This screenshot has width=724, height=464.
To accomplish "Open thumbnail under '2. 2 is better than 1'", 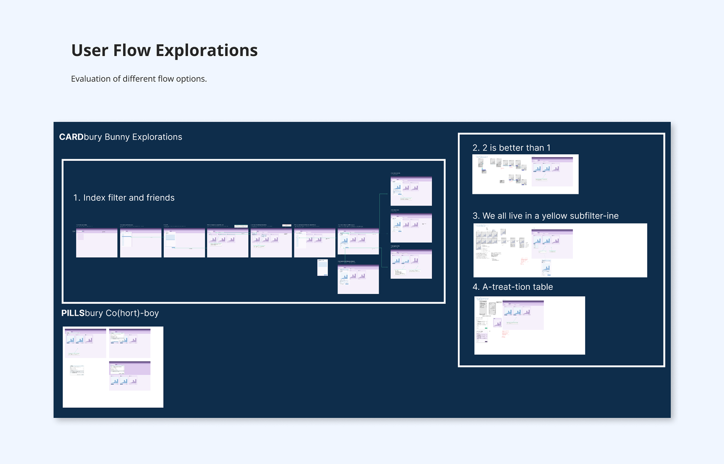I will point(525,174).
